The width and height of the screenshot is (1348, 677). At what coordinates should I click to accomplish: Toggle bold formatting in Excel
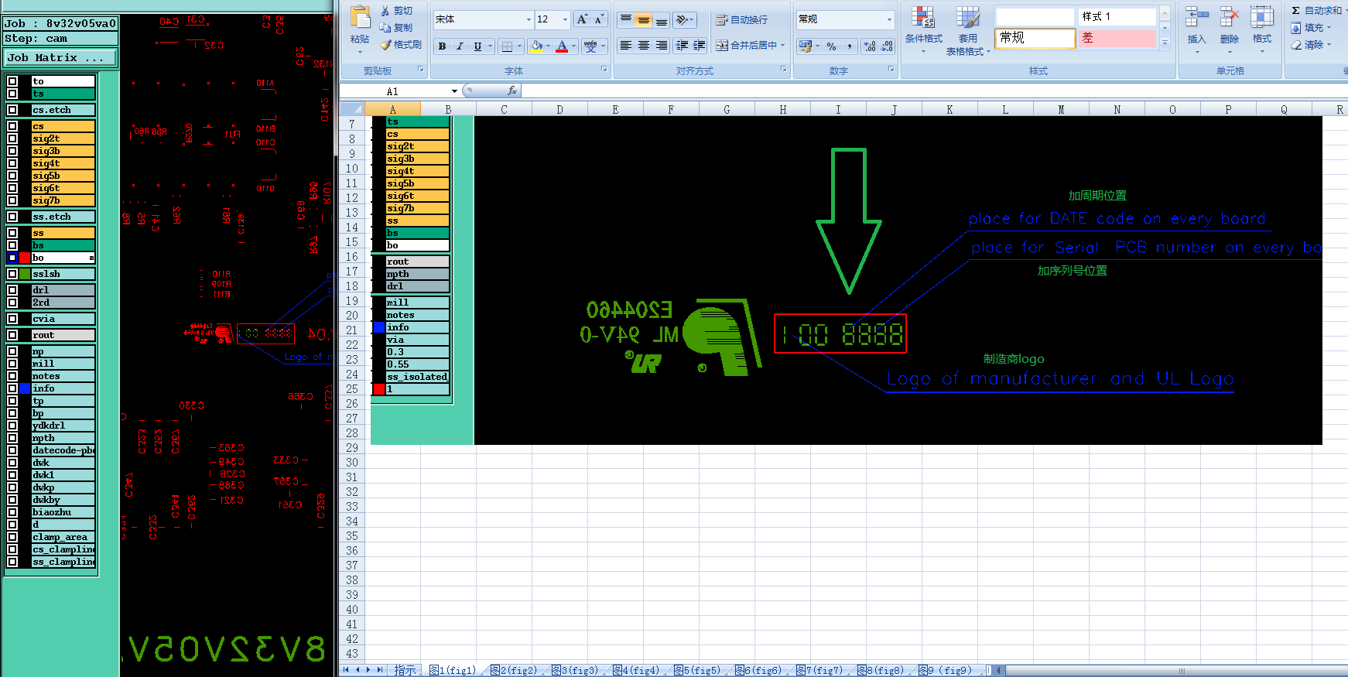pos(442,46)
